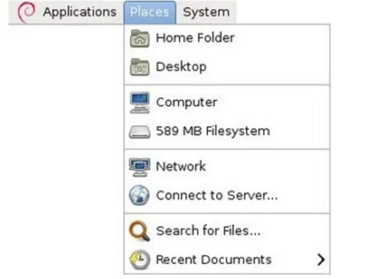Close the open Places menu
Image resolution: width=372 pixels, height=279 pixels.
(150, 13)
